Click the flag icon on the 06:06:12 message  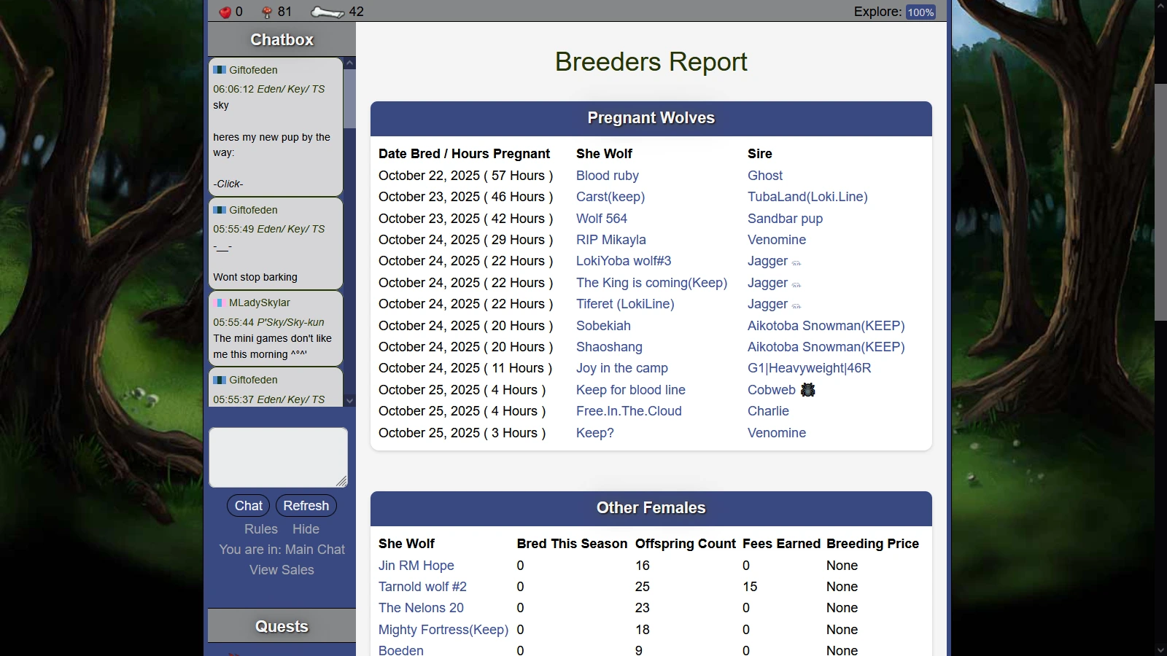(x=220, y=70)
